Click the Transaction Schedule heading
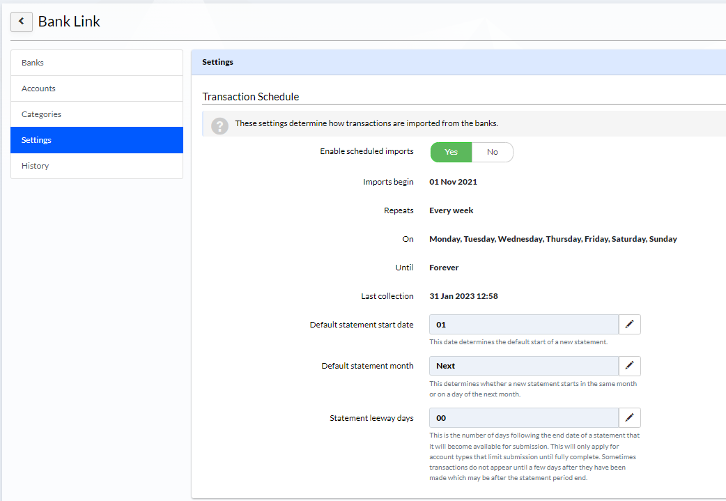The height and width of the screenshot is (501, 726). [251, 97]
